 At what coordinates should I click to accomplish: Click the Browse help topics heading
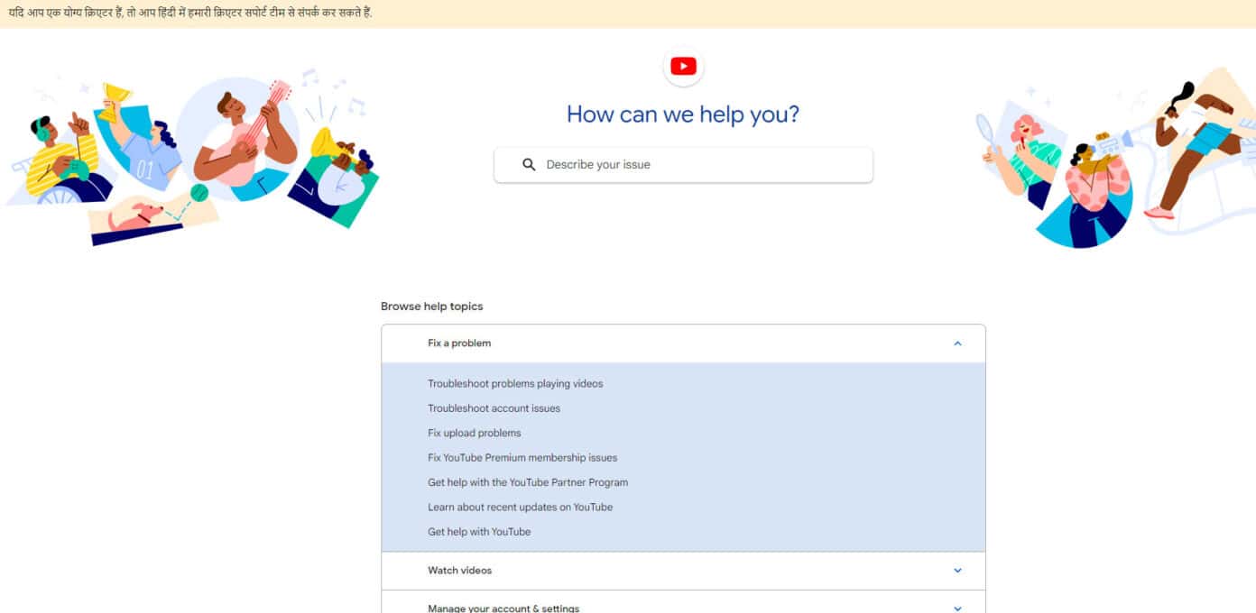point(431,306)
